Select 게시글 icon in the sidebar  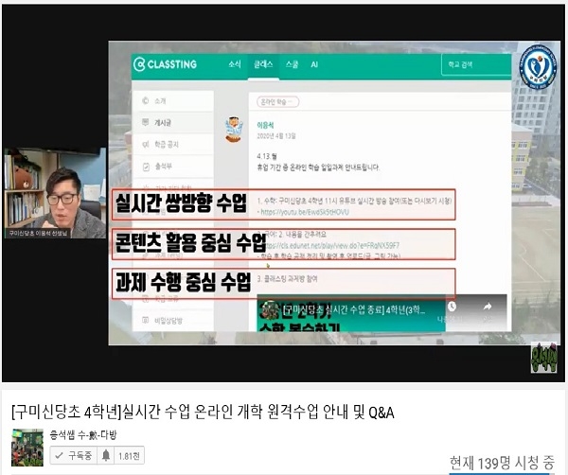click(145, 123)
